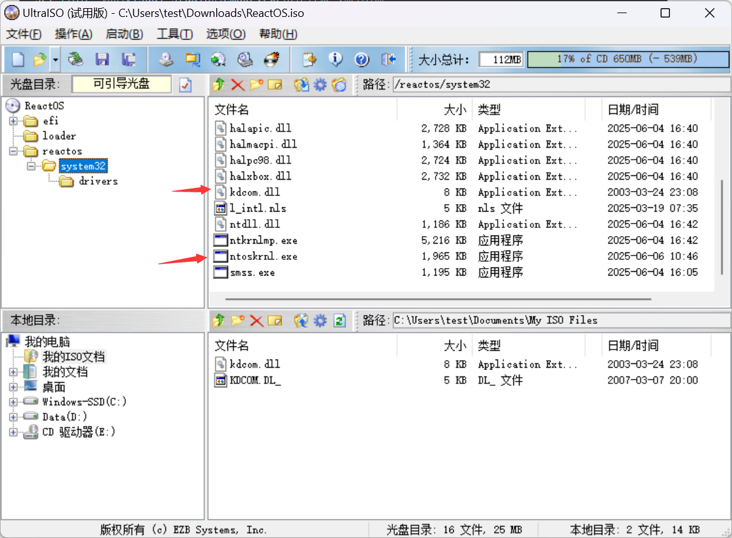Open the 选项(O) menu
This screenshot has width=732, height=538.
tap(226, 34)
